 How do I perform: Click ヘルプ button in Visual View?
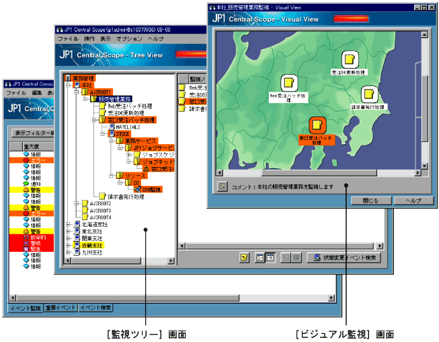click(413, 201)
